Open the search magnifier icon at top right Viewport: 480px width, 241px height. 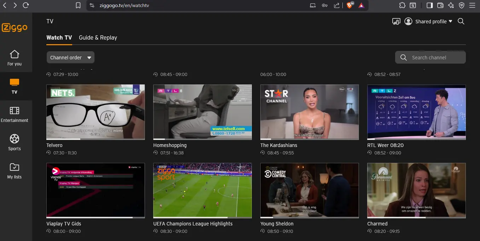click(461, 21)
